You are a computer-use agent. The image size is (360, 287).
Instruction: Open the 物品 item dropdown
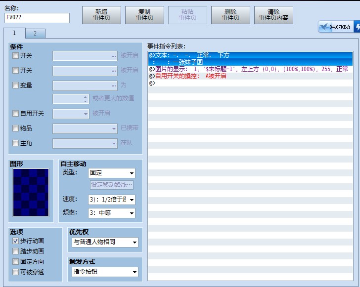85,129
